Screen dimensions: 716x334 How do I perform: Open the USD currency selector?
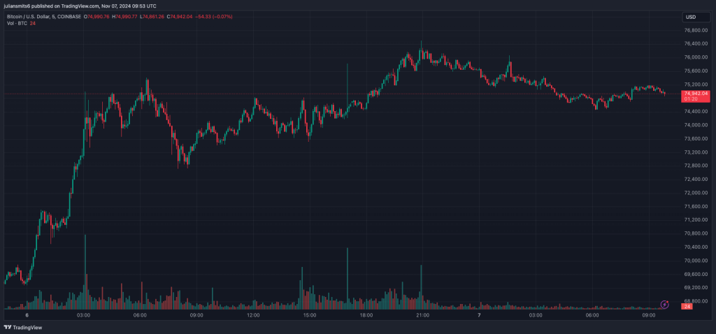pos(696,17)
